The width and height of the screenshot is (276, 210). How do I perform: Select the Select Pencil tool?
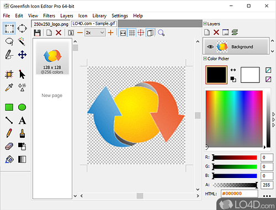coord(9,55)
